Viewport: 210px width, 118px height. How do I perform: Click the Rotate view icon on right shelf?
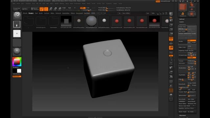[171, 77]
